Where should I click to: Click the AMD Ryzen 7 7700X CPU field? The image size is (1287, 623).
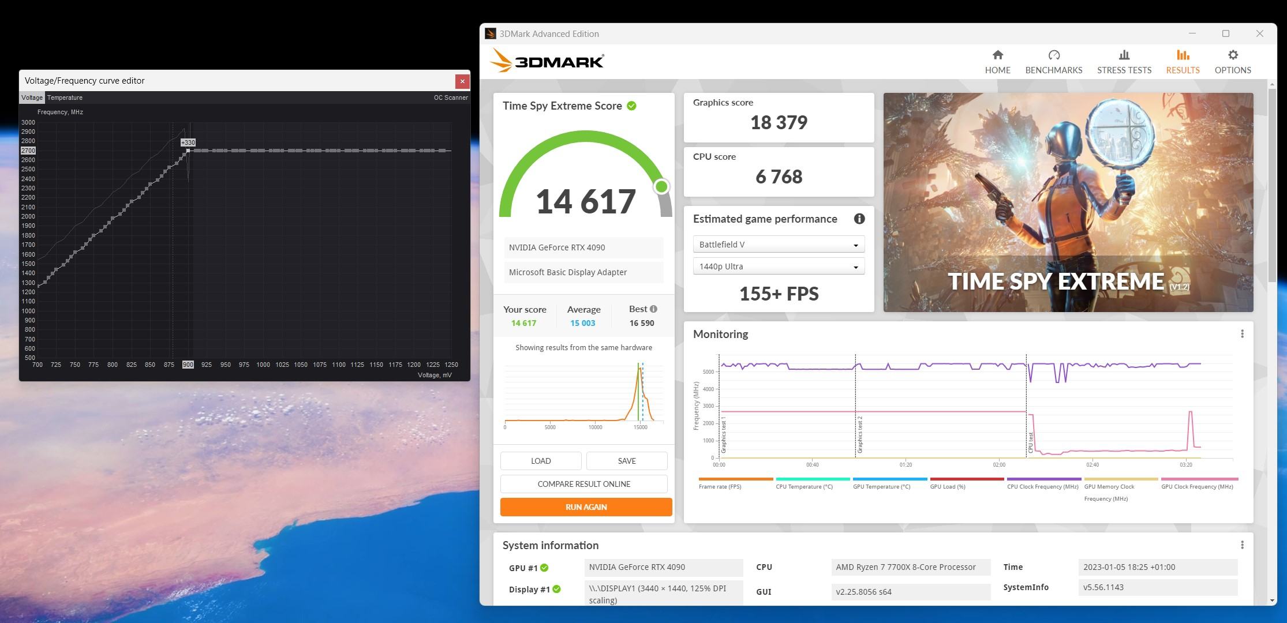coord(911,567)
